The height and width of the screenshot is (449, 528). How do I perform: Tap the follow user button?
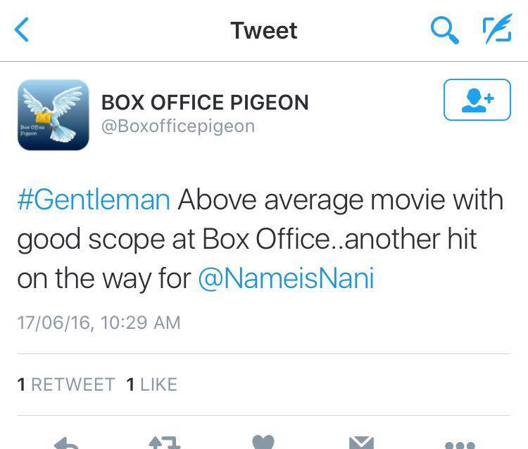477,100
